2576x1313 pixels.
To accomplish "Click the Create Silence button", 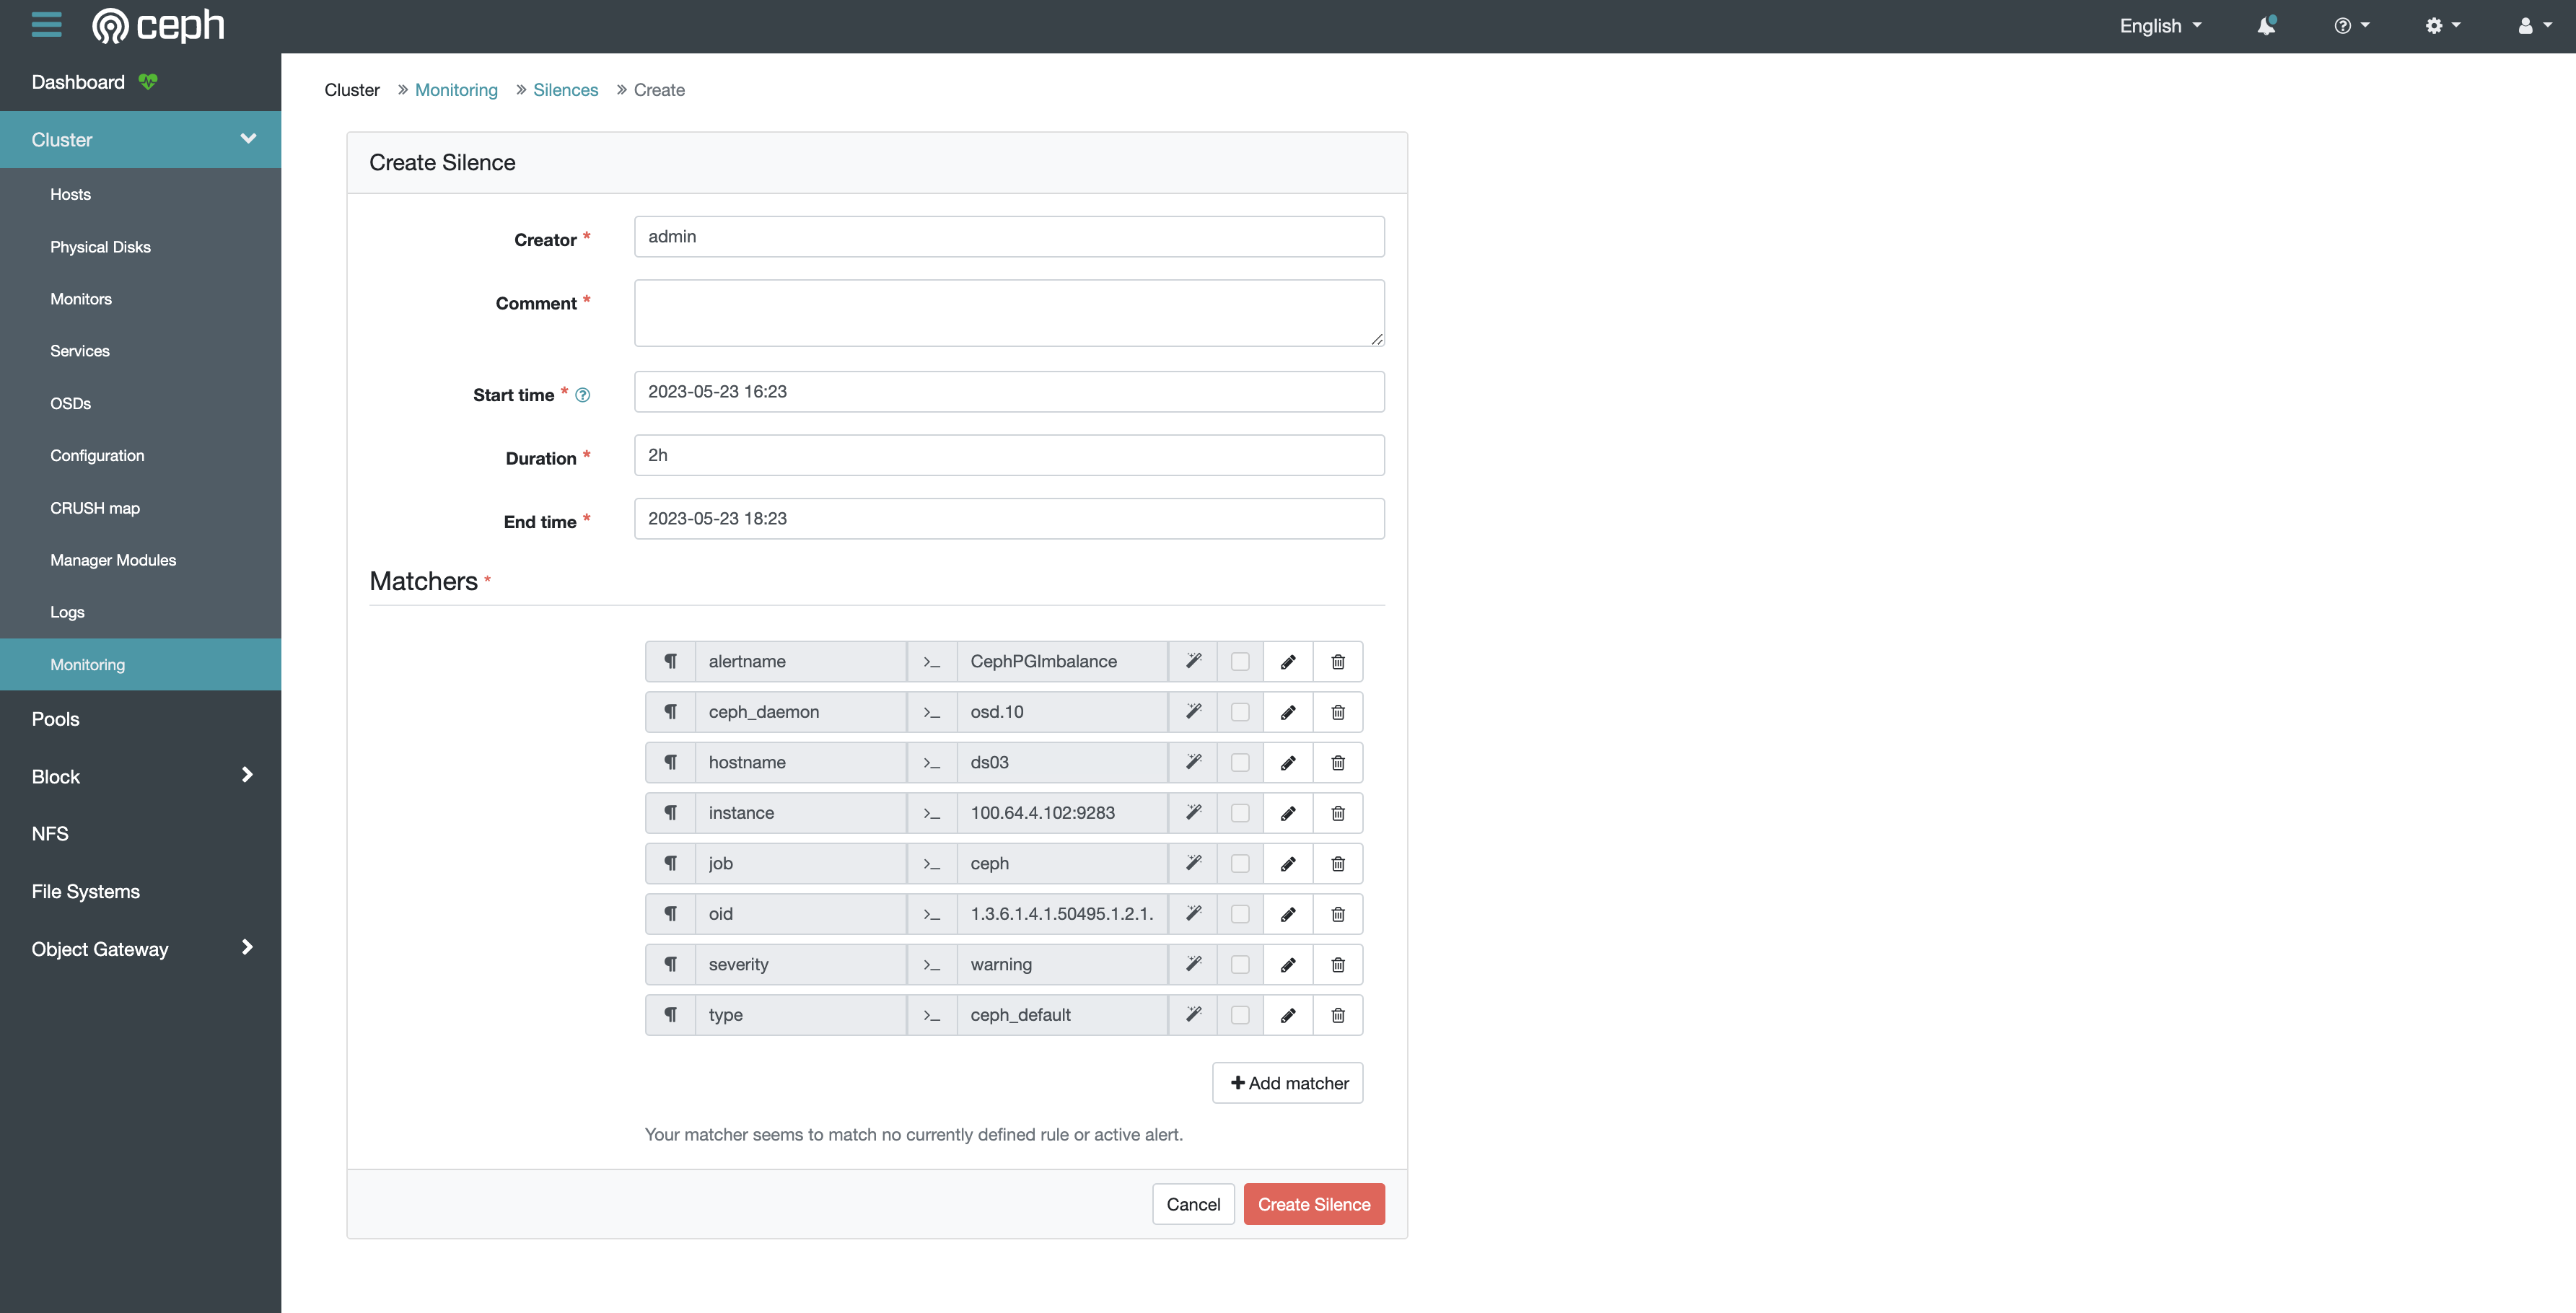I will point(1313,1204).
